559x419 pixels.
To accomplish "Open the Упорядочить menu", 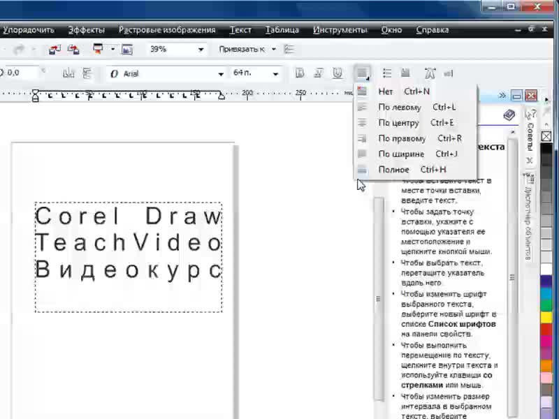I will 28,30.
